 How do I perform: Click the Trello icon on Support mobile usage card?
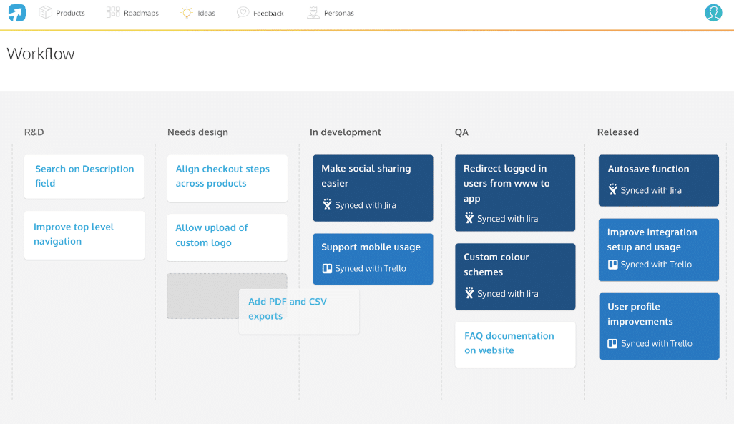click(326, 270)
